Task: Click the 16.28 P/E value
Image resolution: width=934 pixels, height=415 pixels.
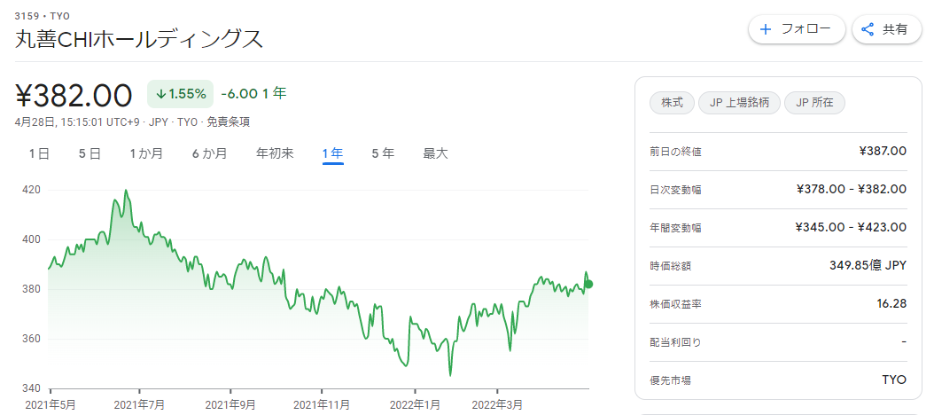Action: point(891,304)
